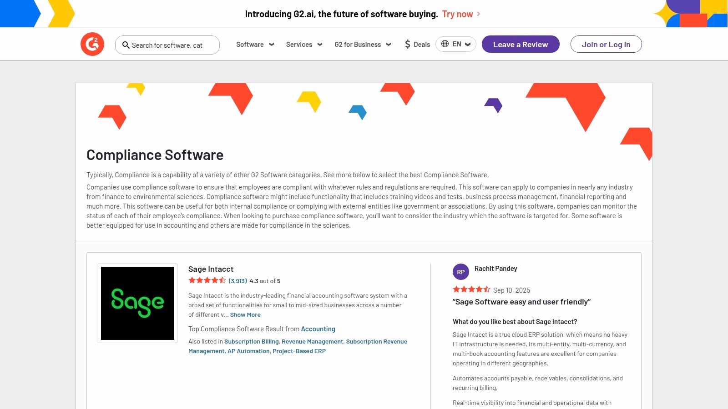
Task: Click 'Introducing G2.ai' banner text
Action: (341, 14)
